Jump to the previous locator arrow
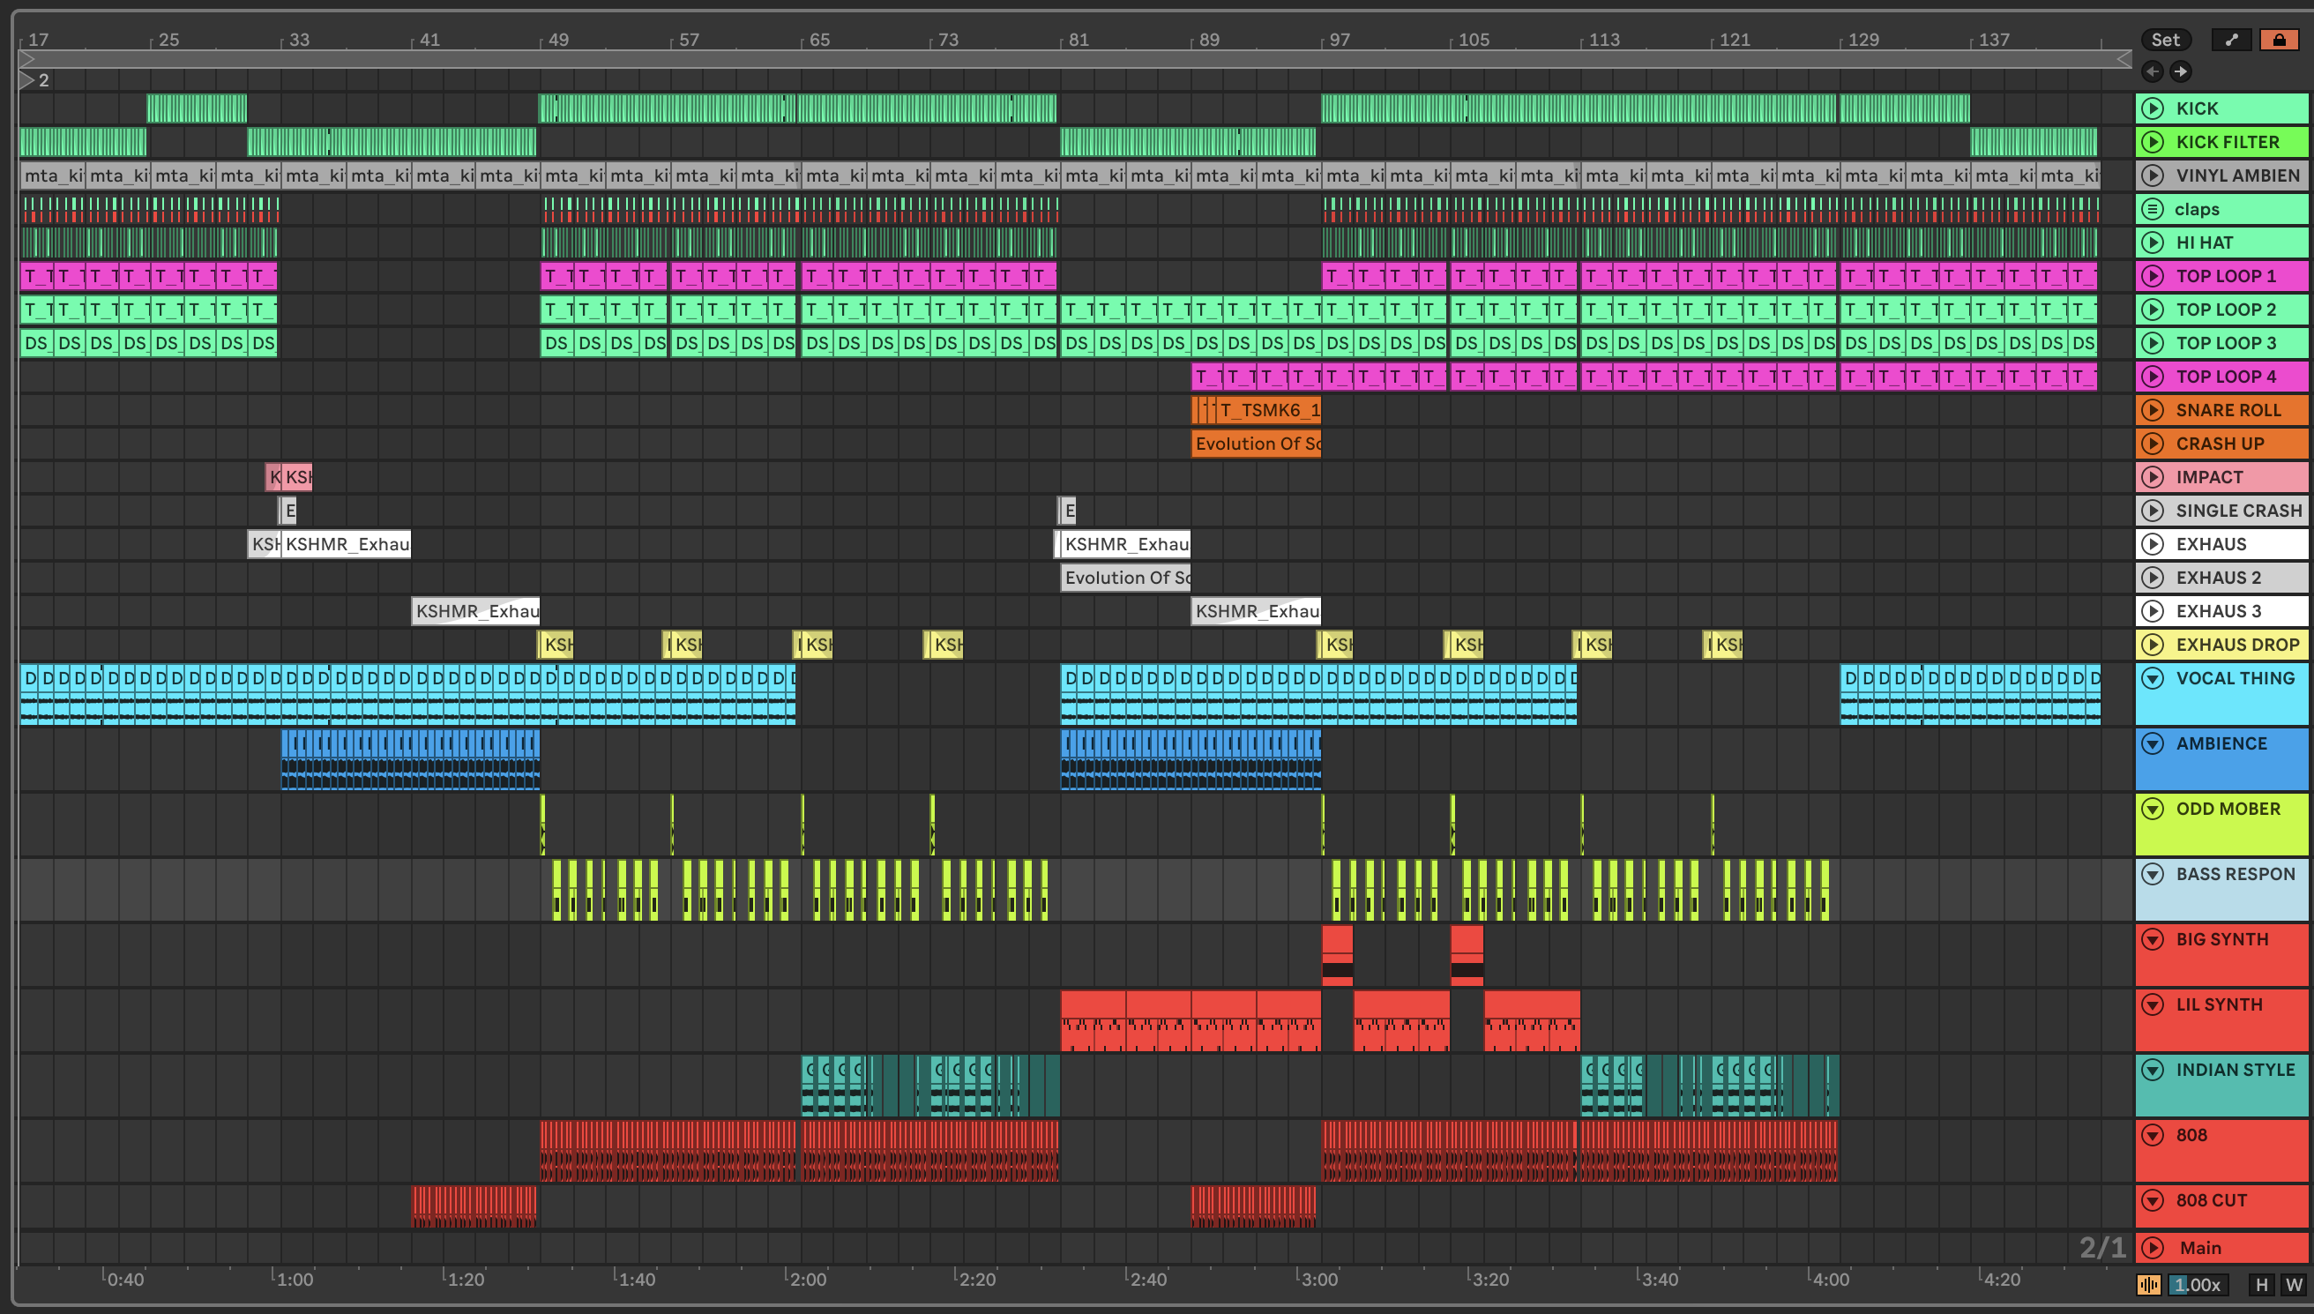 [2153, 71]
